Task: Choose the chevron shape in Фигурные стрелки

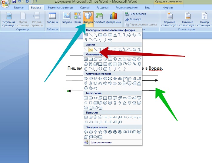Action: [x=120, y=83]
